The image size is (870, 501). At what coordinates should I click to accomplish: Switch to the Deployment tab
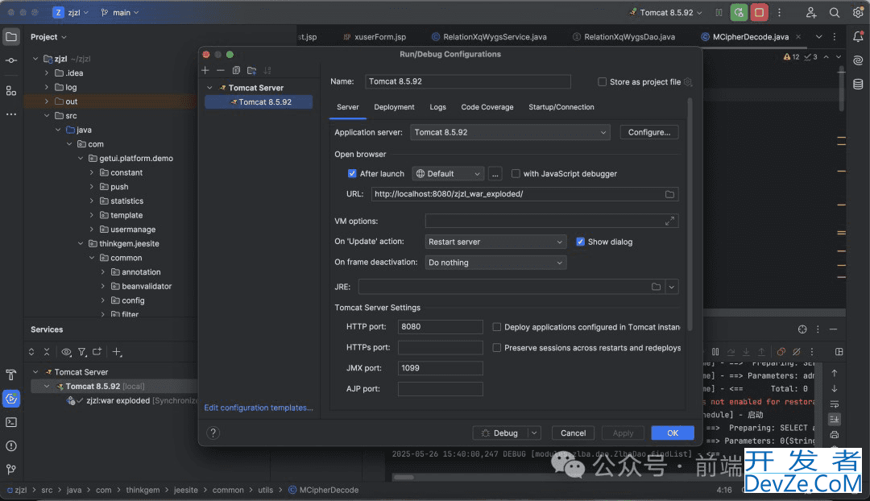coord(394,107)
